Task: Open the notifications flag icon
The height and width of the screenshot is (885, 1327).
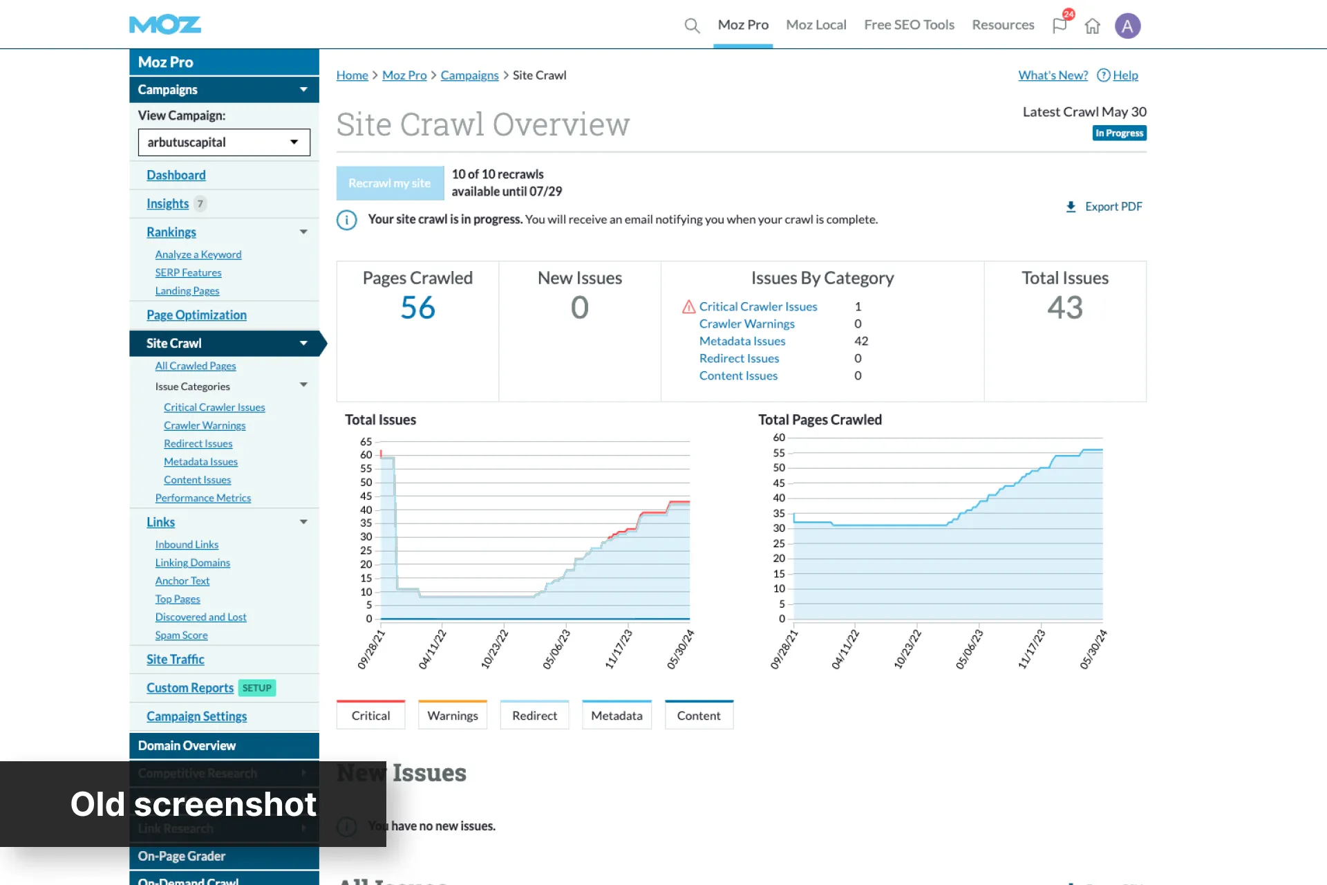Action: click(1060, 26)
